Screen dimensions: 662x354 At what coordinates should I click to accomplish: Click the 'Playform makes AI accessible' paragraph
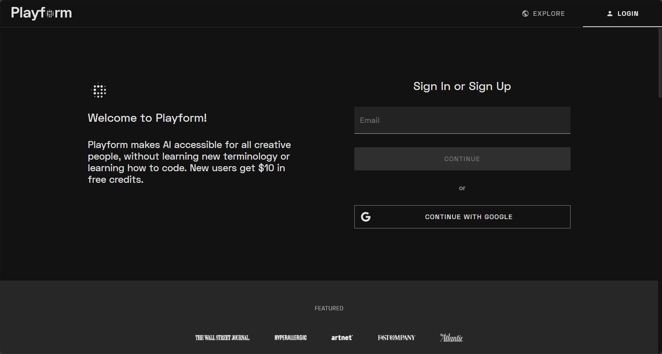click(x=189, y=162)
